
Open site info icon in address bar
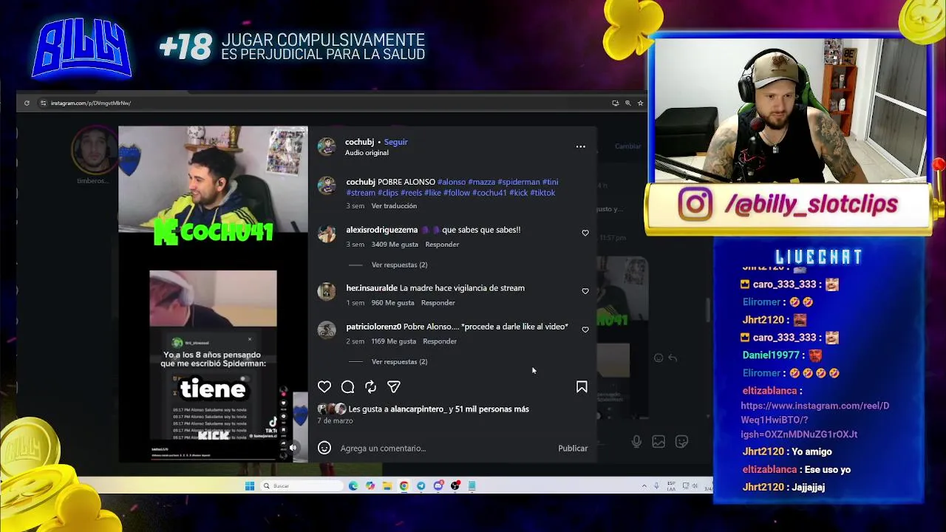click(43, 103)
